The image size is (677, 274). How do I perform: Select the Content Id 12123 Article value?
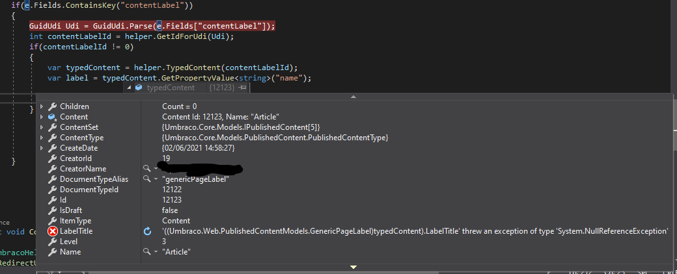[x=221, y=117]
